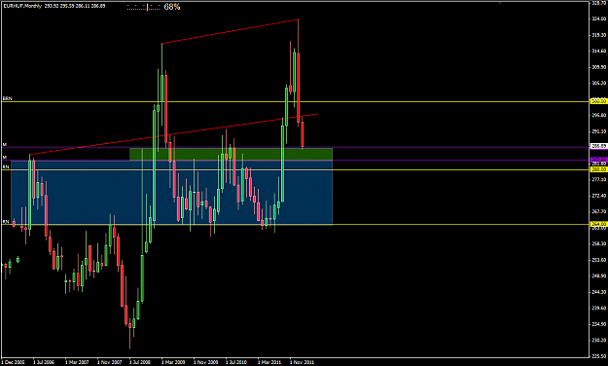
Task: Click the 244.30 price axis value
Action: pyautogui.click(x=598, y=292)
